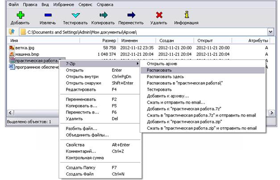This screenshot has width=280, height=180.
Task: Click the Переместить blue arrow icon
Action: pos(131,15)
